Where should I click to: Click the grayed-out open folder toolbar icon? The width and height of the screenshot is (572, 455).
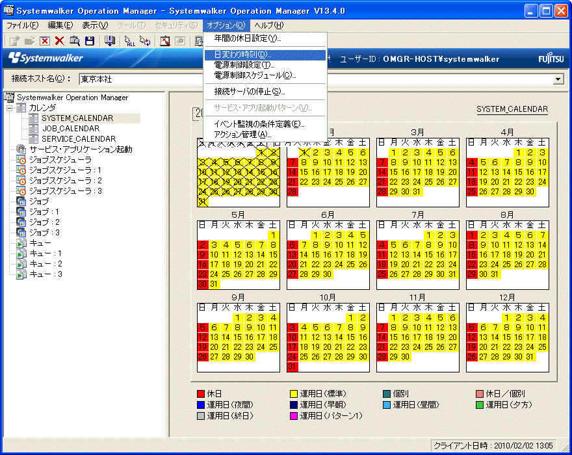pyautogui.click(x=29, y=41)
